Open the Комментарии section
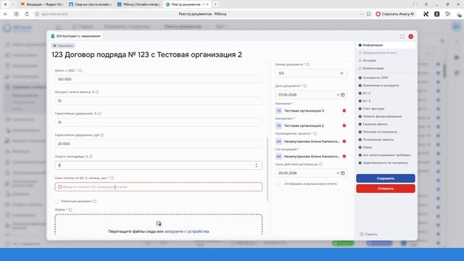The image size is (464, 261). tap(373, 68)
